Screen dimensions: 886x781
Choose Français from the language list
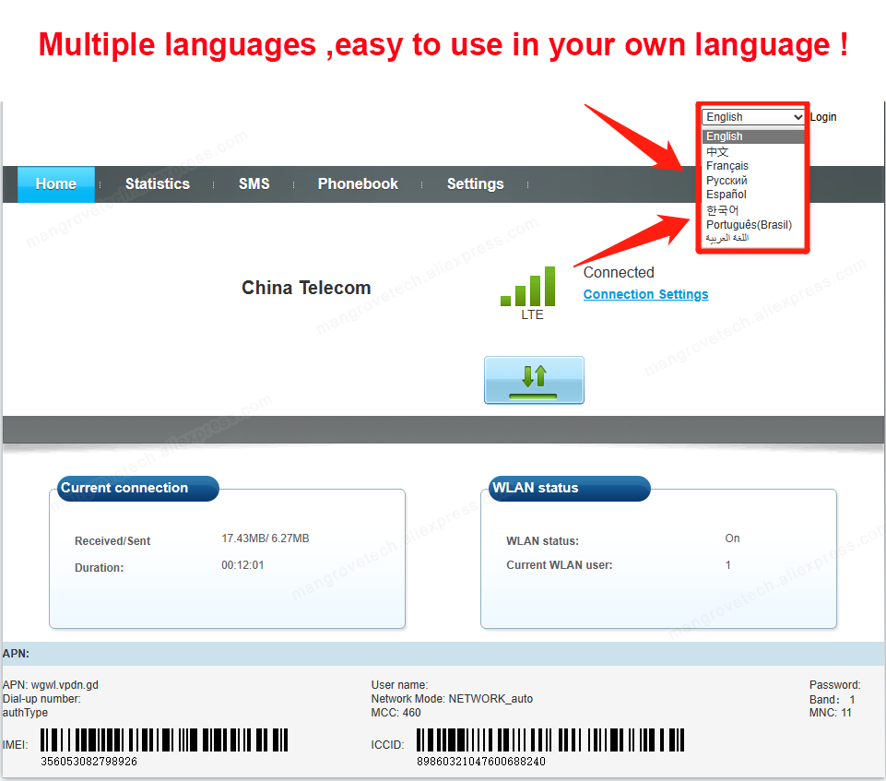pos(752,166)
